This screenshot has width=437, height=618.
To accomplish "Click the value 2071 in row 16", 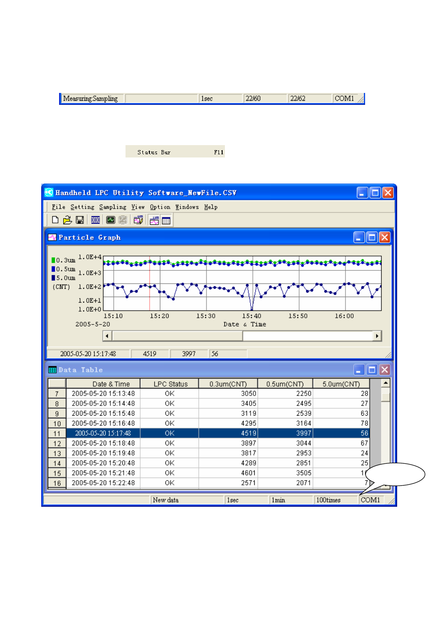I will coord(285,483).
